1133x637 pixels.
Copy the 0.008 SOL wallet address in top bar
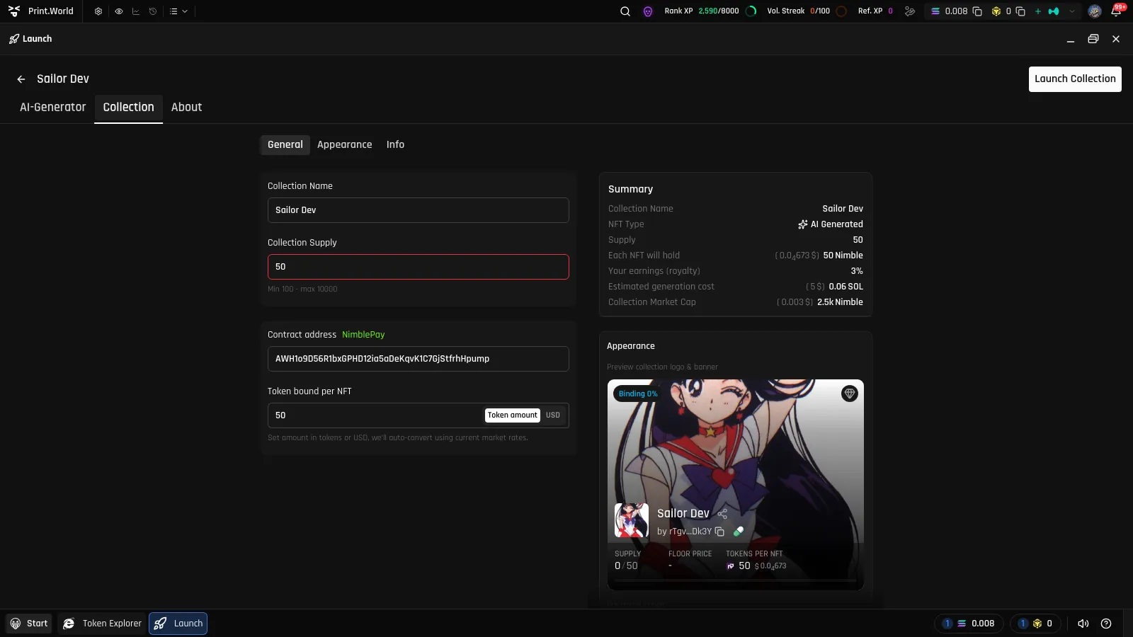[977, 11]
